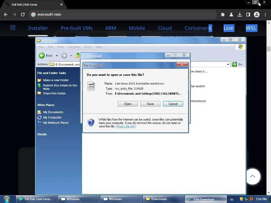
Task: Click Publish this folder to the Web
Action: pos(60,87)
